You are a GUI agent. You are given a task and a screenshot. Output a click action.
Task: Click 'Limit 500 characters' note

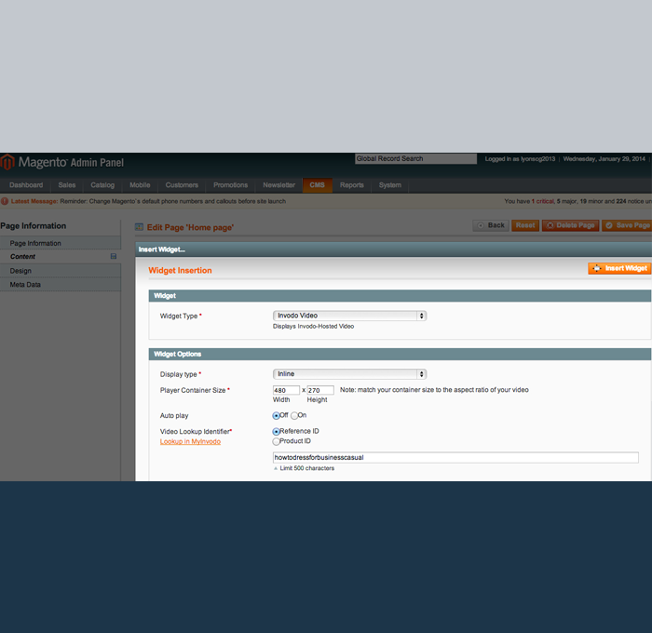click(306, 468)
